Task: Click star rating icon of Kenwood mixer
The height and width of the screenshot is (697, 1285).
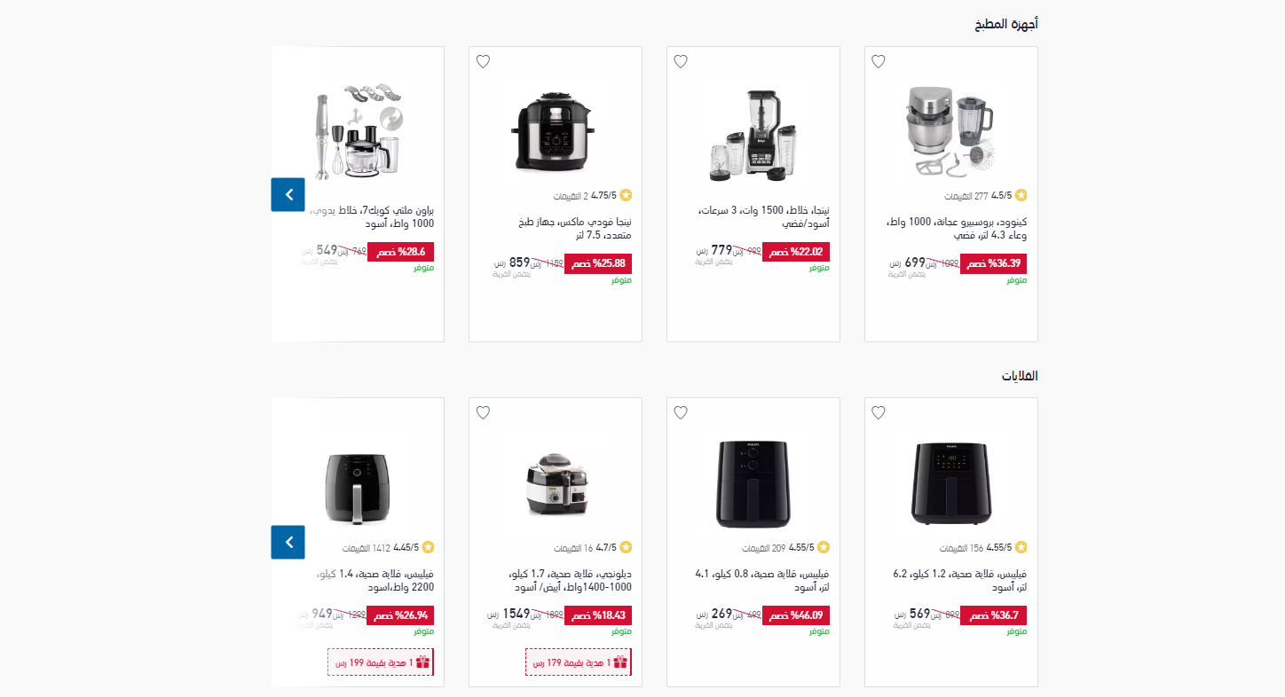Action: pyautogui.click(x=1021, y=195)
